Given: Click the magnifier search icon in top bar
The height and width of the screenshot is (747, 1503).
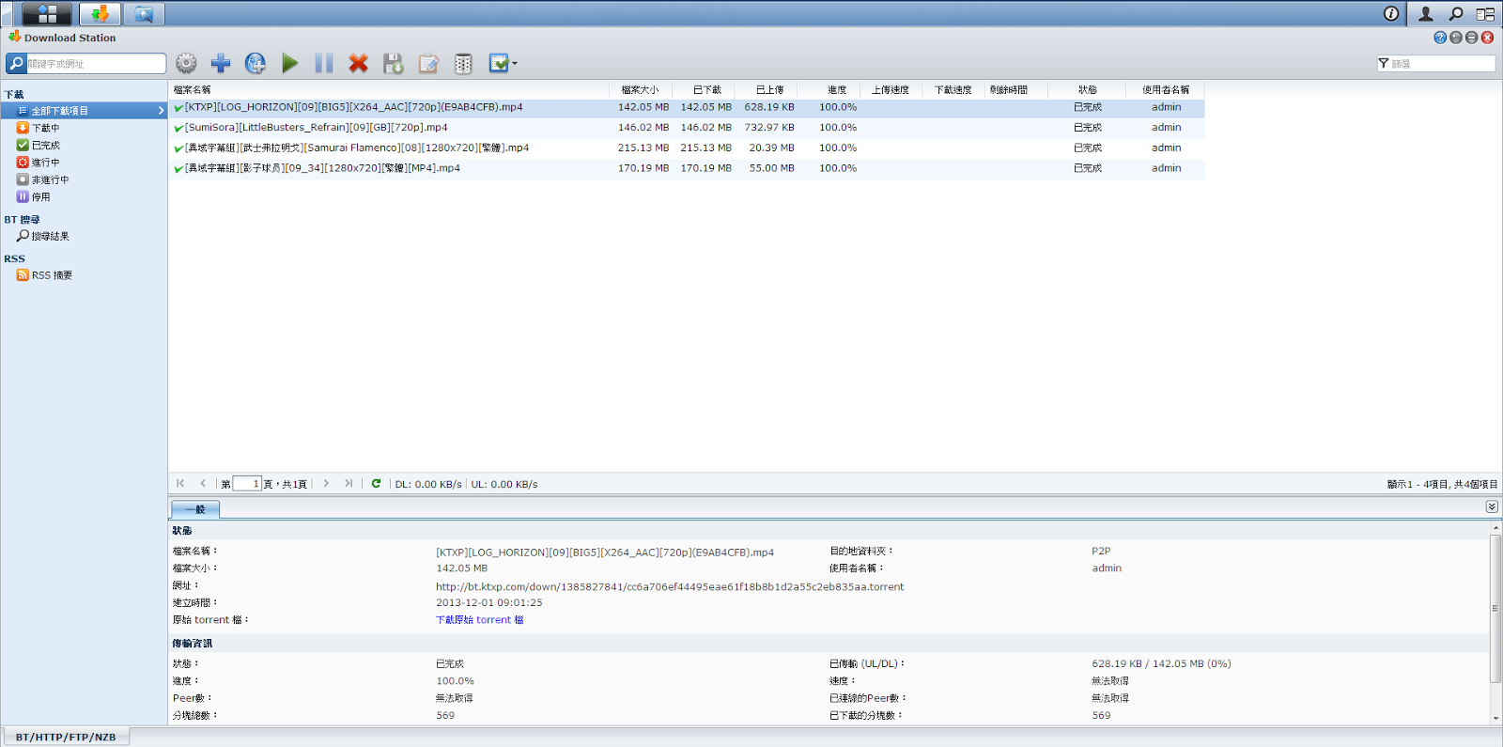Looking at the screenshot, I should (x=1455, y=13).
